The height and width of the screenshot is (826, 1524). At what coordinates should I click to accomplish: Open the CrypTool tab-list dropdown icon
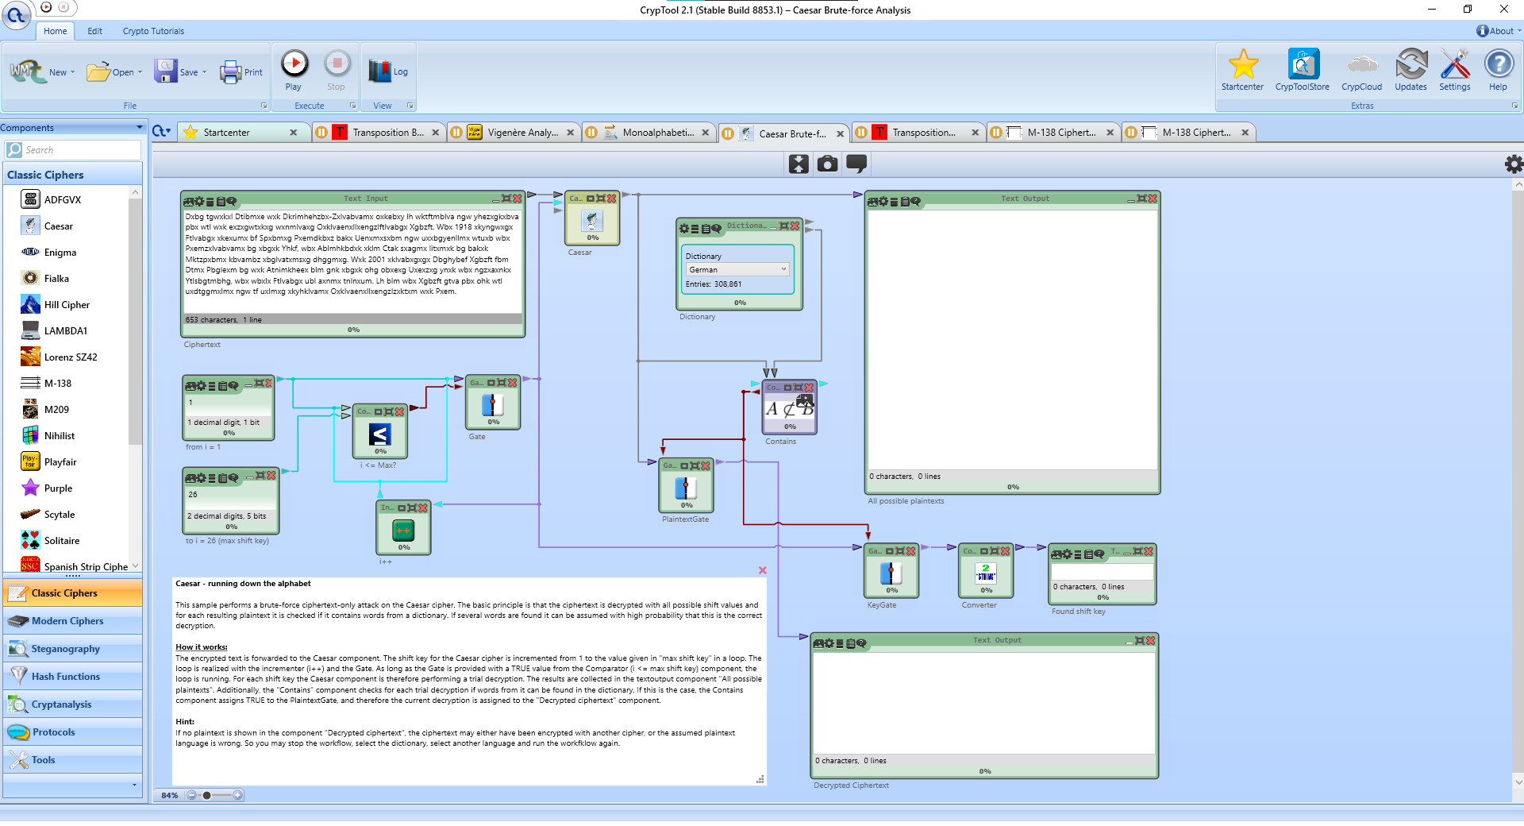[162, 132]
